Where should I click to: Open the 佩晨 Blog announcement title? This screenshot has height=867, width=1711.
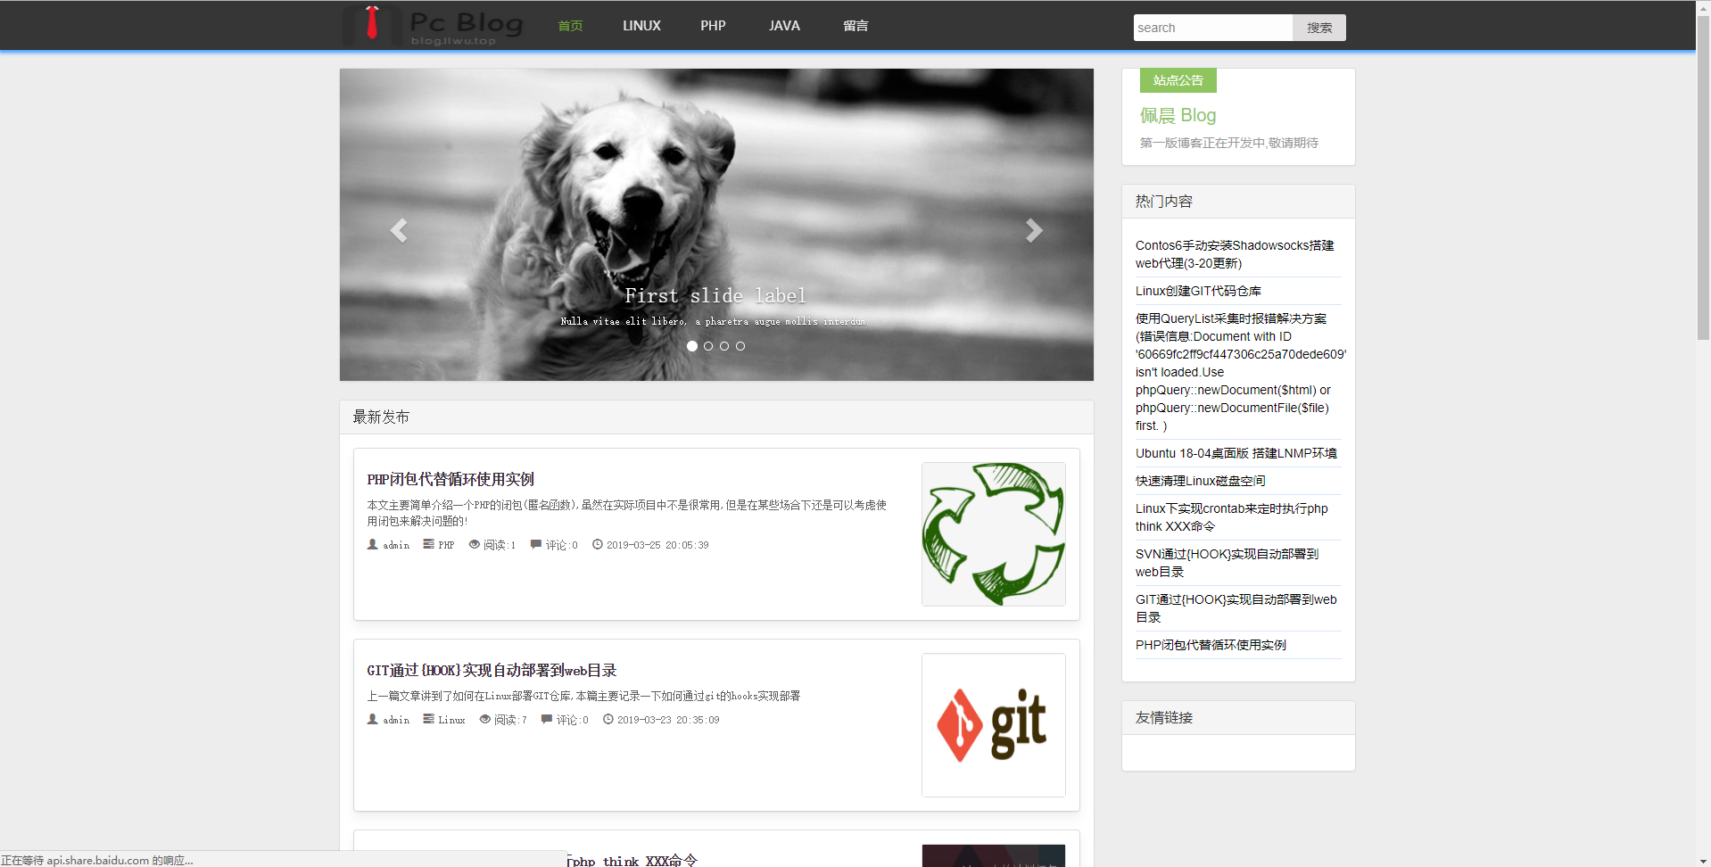coord(1178,115)
